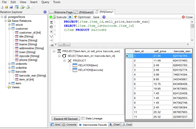This screenshot has height=129, width=196.
Task: Click the green status indicator beside Execute
Action: (51, 17)
